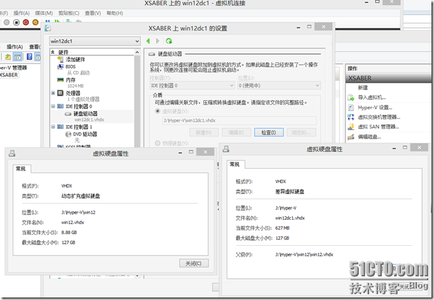This screenshot has width=434, height=300.
Task: Click the red Shut Down power icon
Action: tap(25, 22)
